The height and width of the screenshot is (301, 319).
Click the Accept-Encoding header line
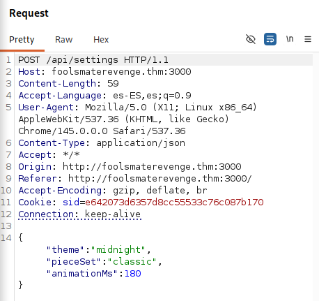[x=113, y=191]
